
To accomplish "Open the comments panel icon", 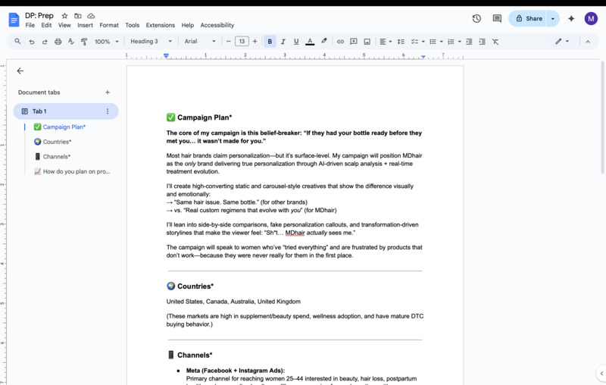I will point(497,18).
